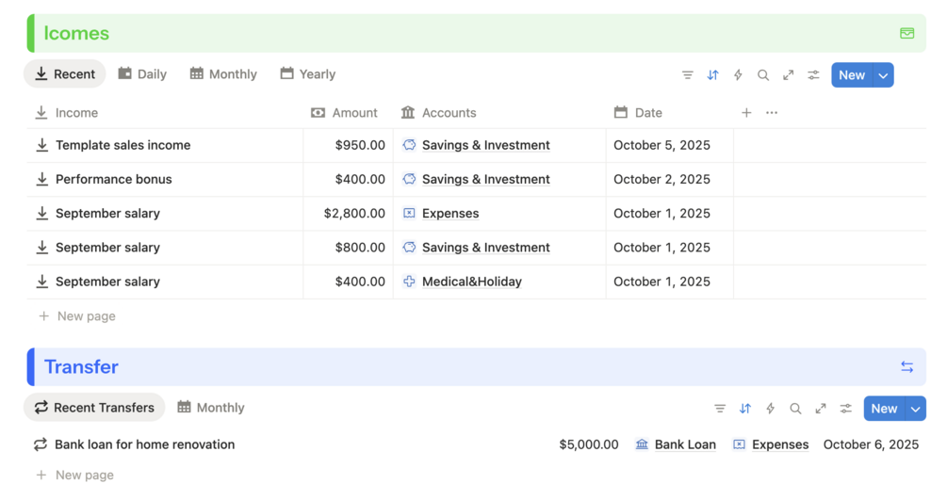947x500 pixels.
Task: Open Template sales income entry
Action: 122,145
